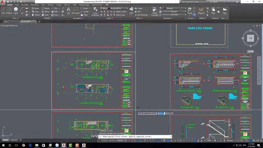Select the Dimension tool
Image resolution: width=263 pixels, height=148 pixels.
click(x=76, y=10)
